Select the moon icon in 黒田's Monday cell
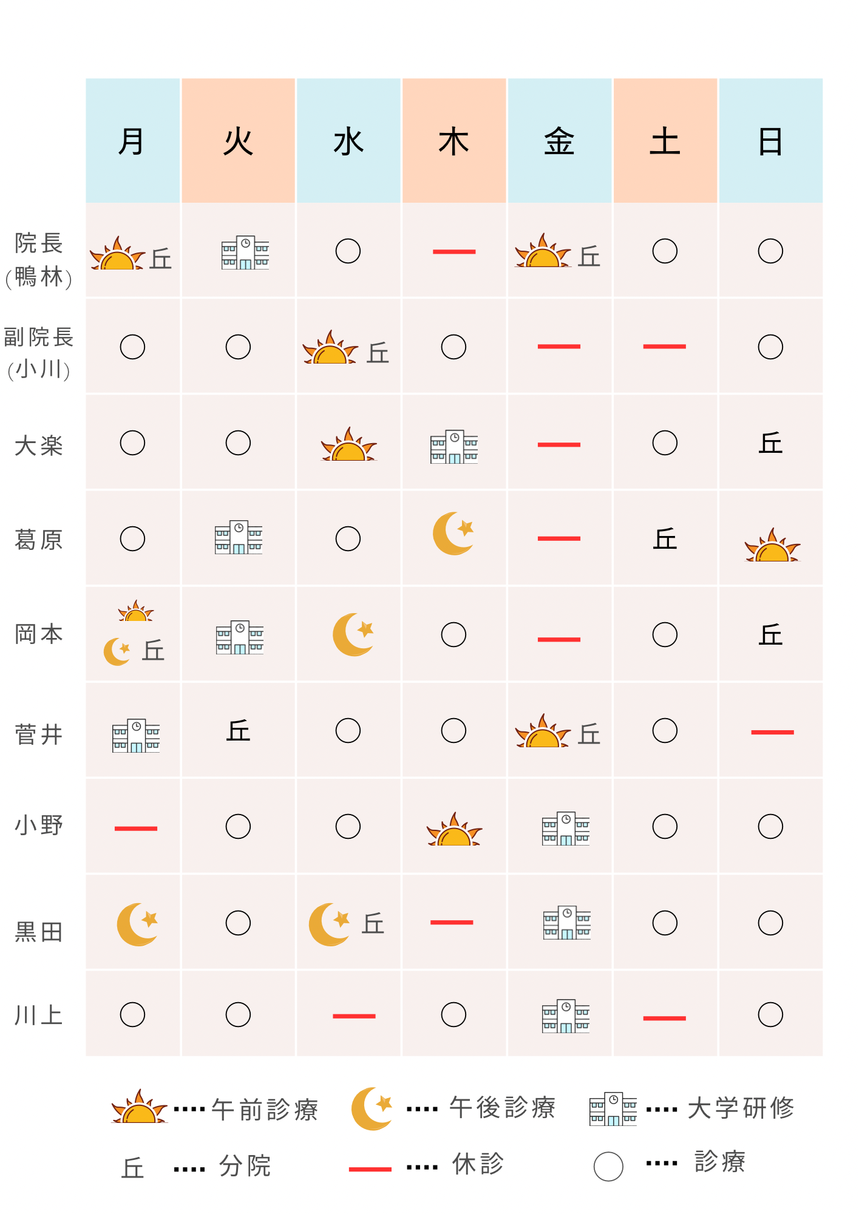The height and width of the screenshot is (1214, 859). click(137, 924)
